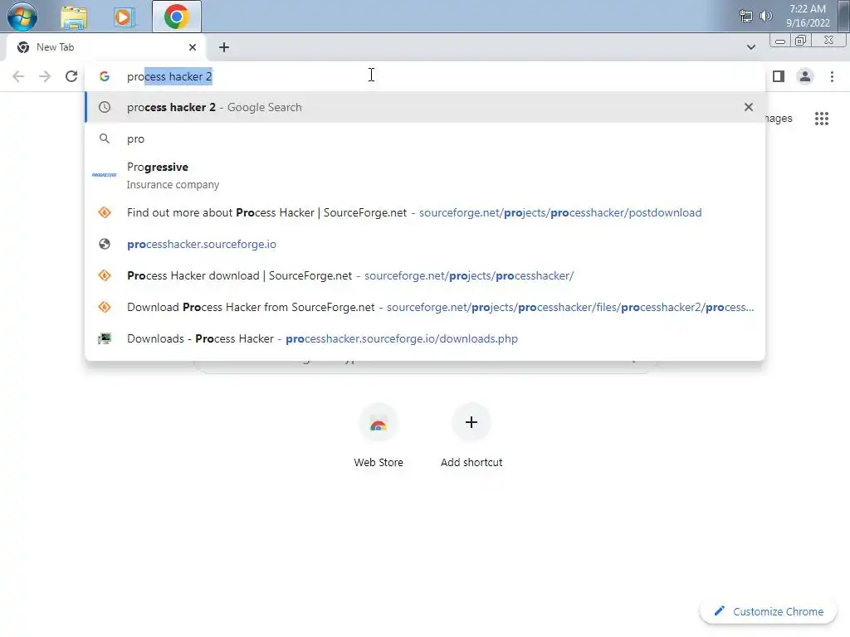850x637 pixels.
Task: Minimize the Chrome window
Action: 779,41
